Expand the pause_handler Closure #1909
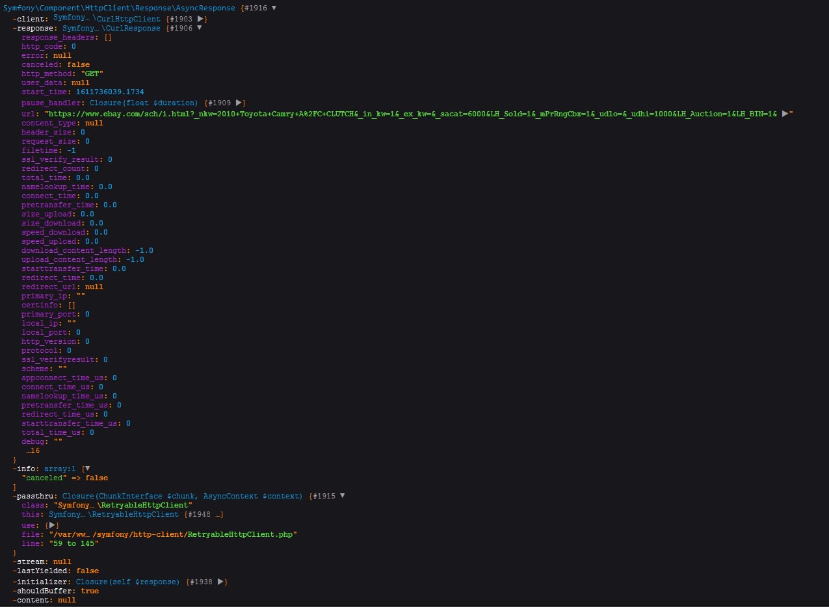Image resolution: width=829 pixels, height=607 pixels. pos(239,103)
